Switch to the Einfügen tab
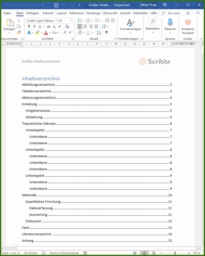 32,13
